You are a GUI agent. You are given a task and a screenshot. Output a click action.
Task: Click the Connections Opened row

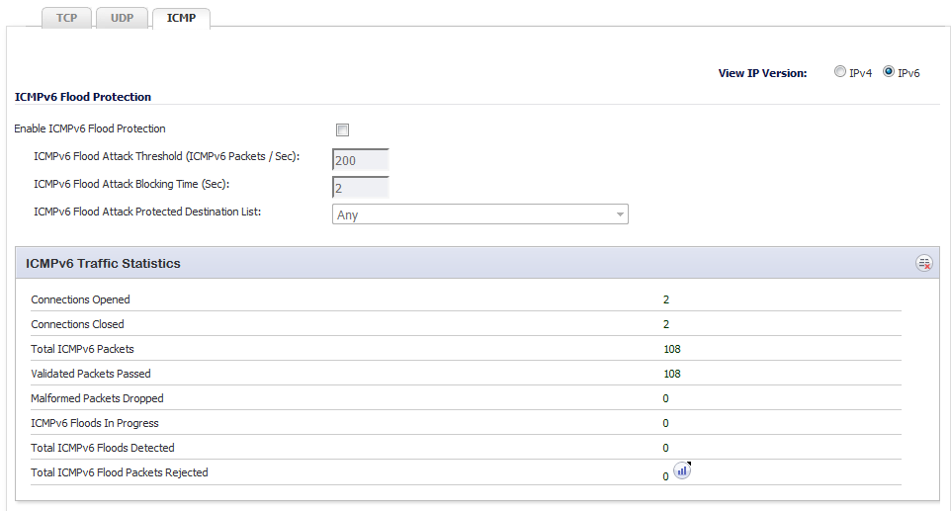pos(466,299)
